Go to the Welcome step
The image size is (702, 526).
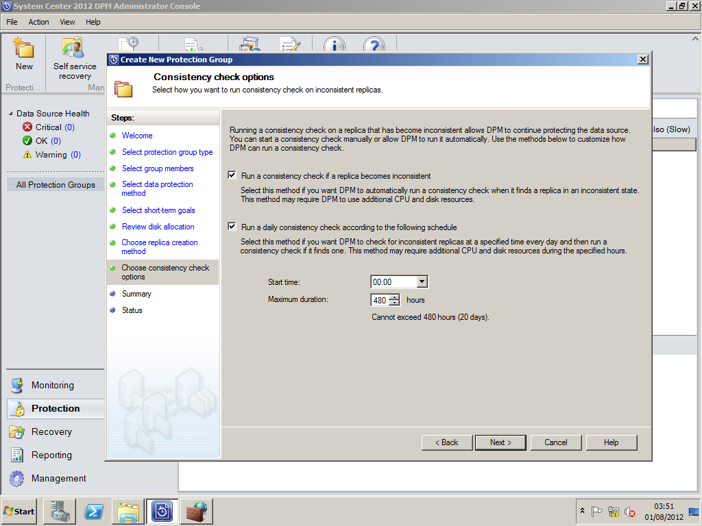137,136
